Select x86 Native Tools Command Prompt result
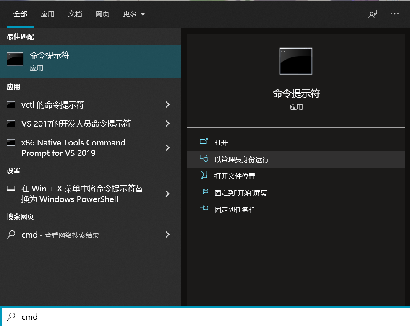 (x=91, y=148)
